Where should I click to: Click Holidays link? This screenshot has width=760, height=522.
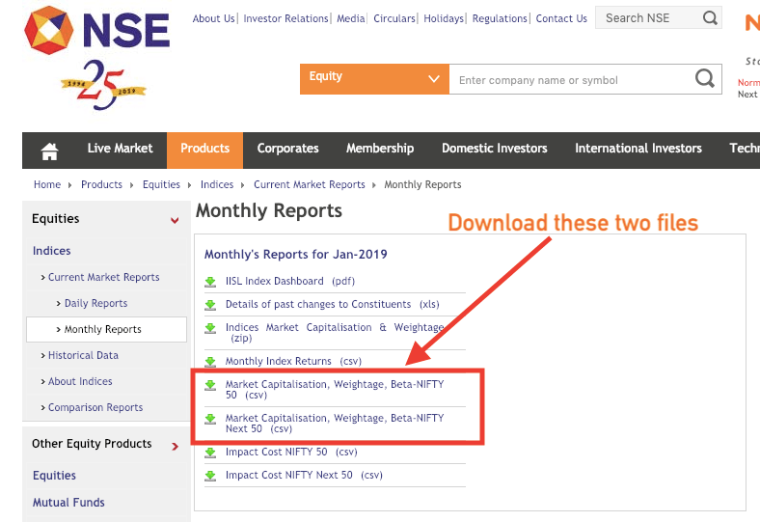pyautogui.click(x=444, y=18)
